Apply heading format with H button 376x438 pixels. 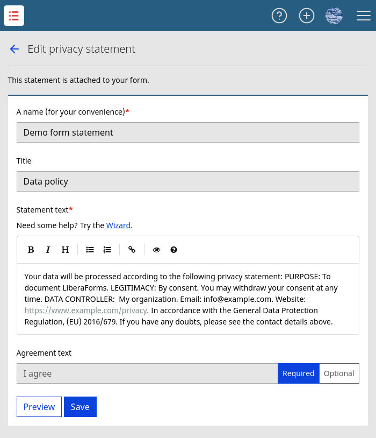(66, 250)
